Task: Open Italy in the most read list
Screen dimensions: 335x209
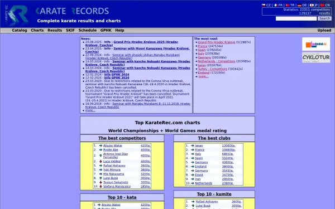Action: pyautogui.click(x=201, y=54)
